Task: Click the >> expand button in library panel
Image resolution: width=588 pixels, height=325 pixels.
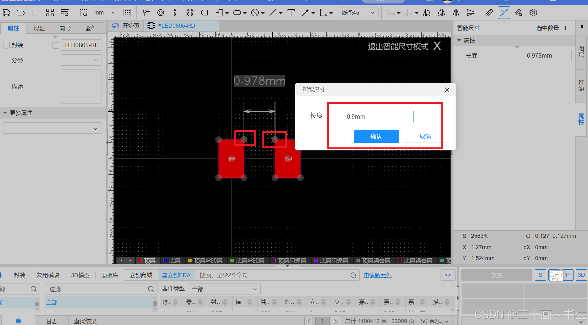Action: (448, 275)
